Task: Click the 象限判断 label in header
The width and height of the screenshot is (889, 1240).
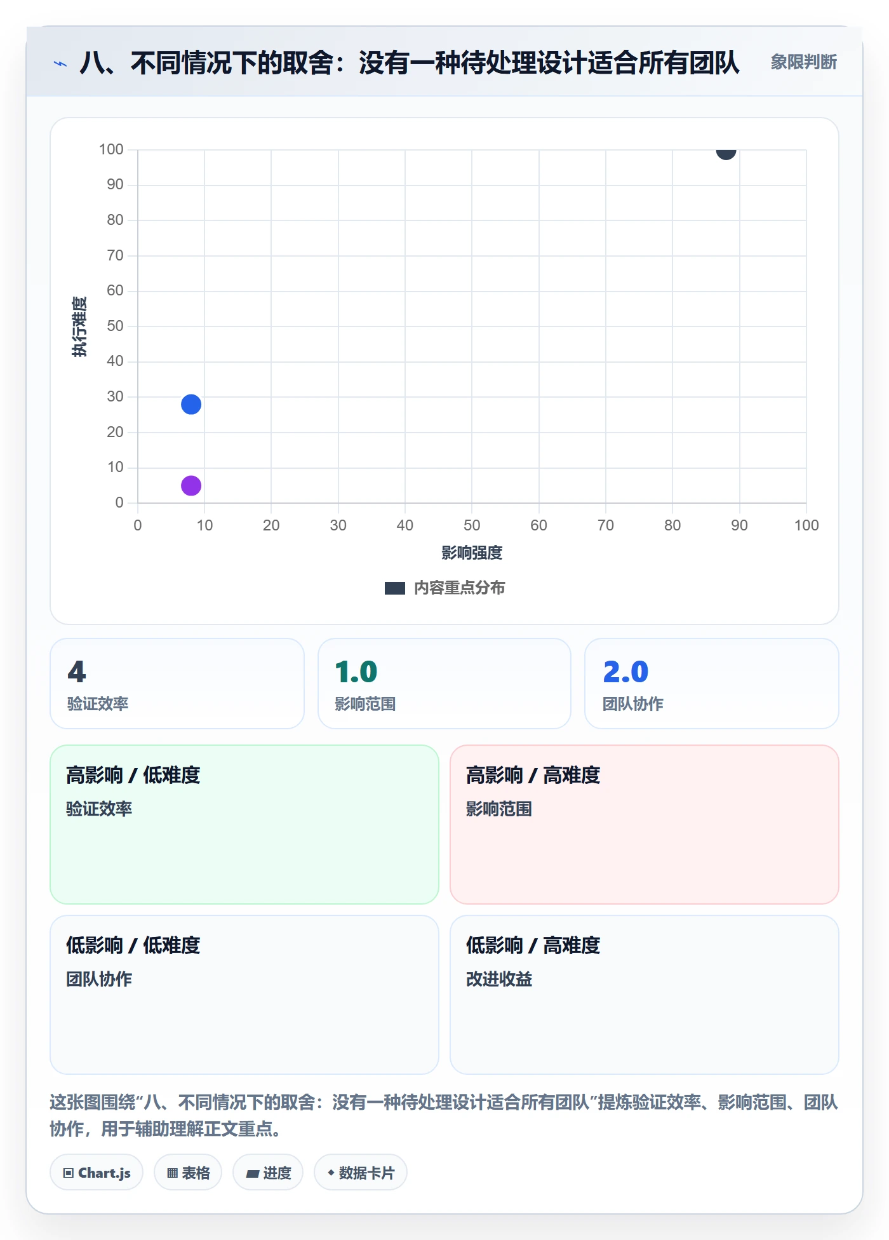Action: 803,62
